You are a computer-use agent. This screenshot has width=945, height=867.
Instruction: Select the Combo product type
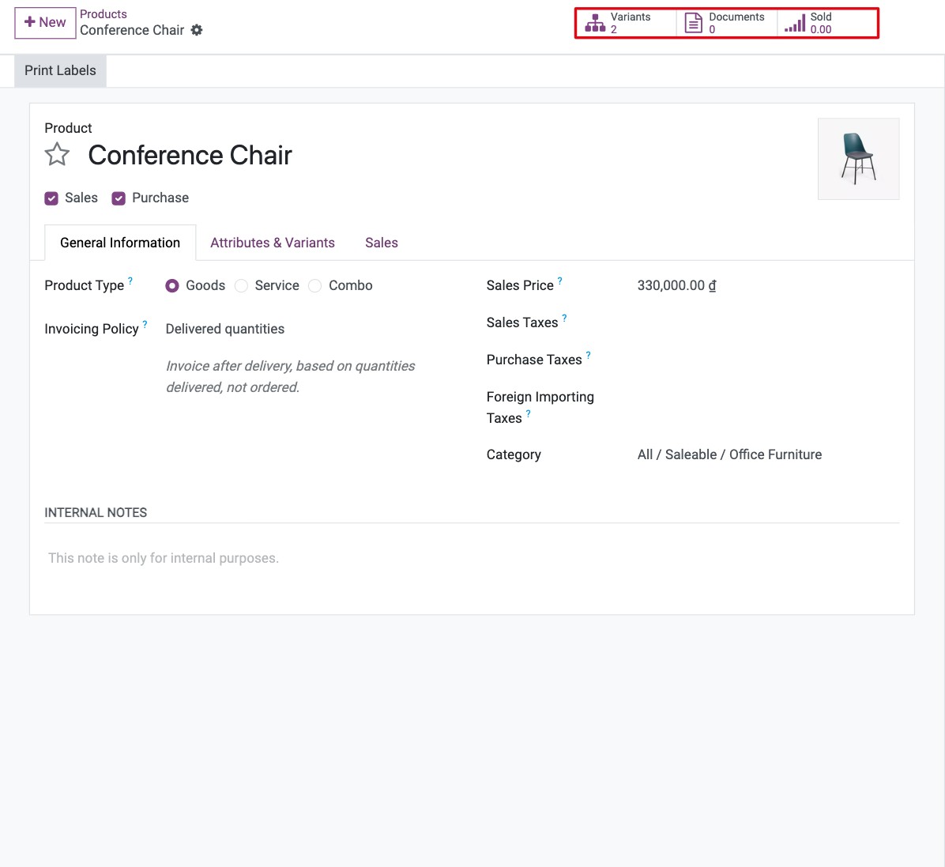(x=315, y=286)
